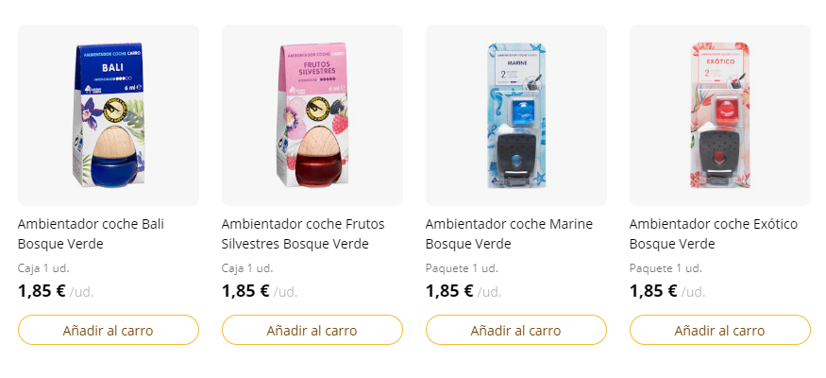Open the Bali air freshener product image
This screenshot has height=378, width=826.
coord(109,115)
